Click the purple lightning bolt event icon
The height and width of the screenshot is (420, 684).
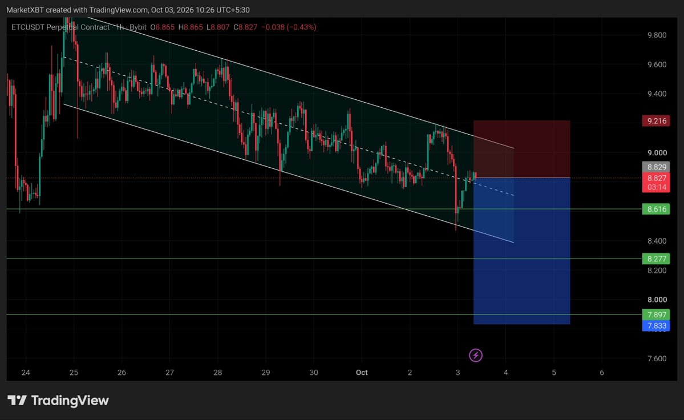click(475, 356)
